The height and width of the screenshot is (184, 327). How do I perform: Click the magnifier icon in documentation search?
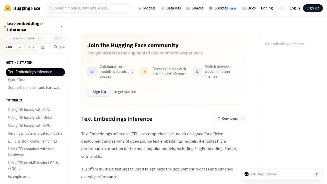(8, 38)
